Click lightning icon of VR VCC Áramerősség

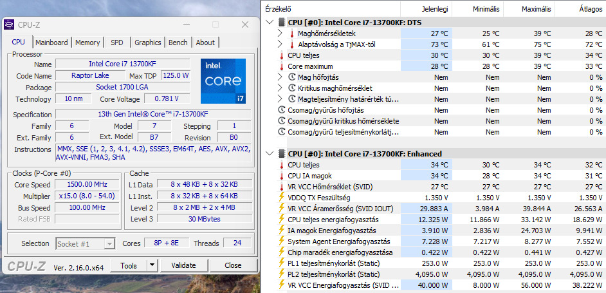282,209
